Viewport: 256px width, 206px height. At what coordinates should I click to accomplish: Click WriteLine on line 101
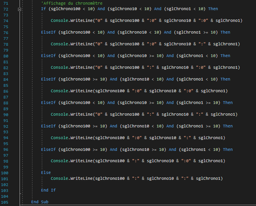click(82, 179)
